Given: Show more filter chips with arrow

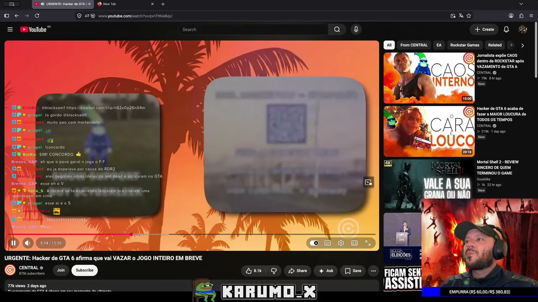Looking at the screenshot, I should tap(522, 45).
